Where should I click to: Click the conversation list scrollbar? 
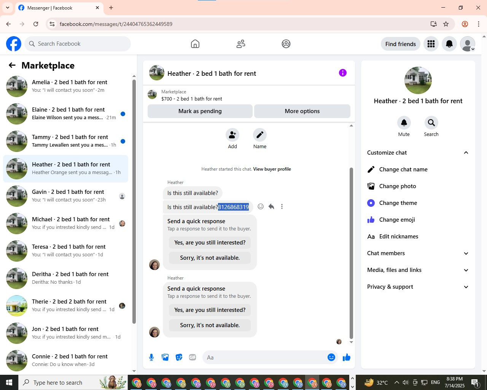pos(134,201)
